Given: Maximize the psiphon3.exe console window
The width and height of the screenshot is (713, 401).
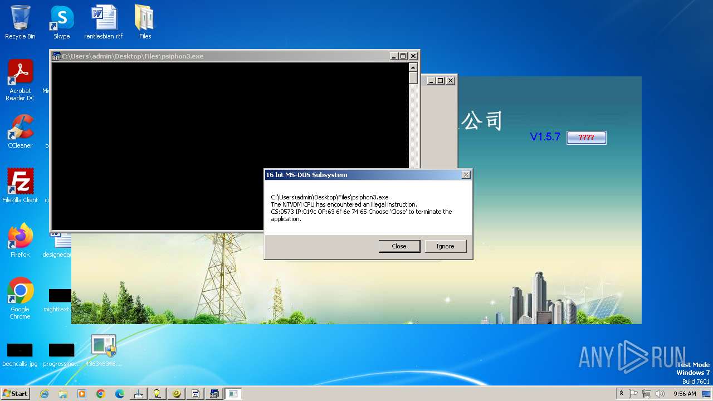Looking at the screenshot, I should (403, 56).
